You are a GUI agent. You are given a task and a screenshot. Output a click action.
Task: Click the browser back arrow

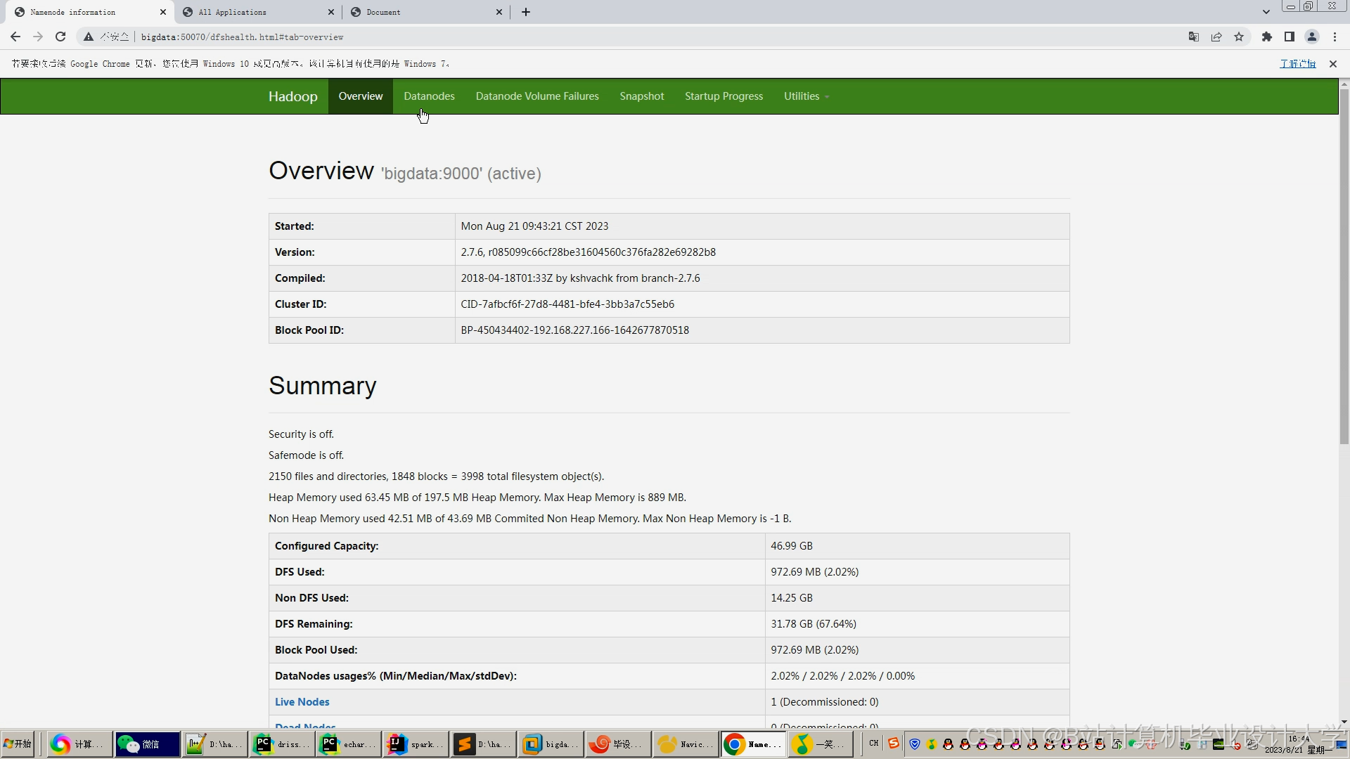pos(15,37)
